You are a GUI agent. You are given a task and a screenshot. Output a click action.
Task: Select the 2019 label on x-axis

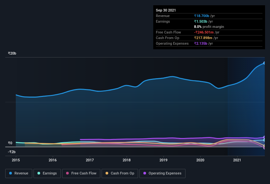163,160
